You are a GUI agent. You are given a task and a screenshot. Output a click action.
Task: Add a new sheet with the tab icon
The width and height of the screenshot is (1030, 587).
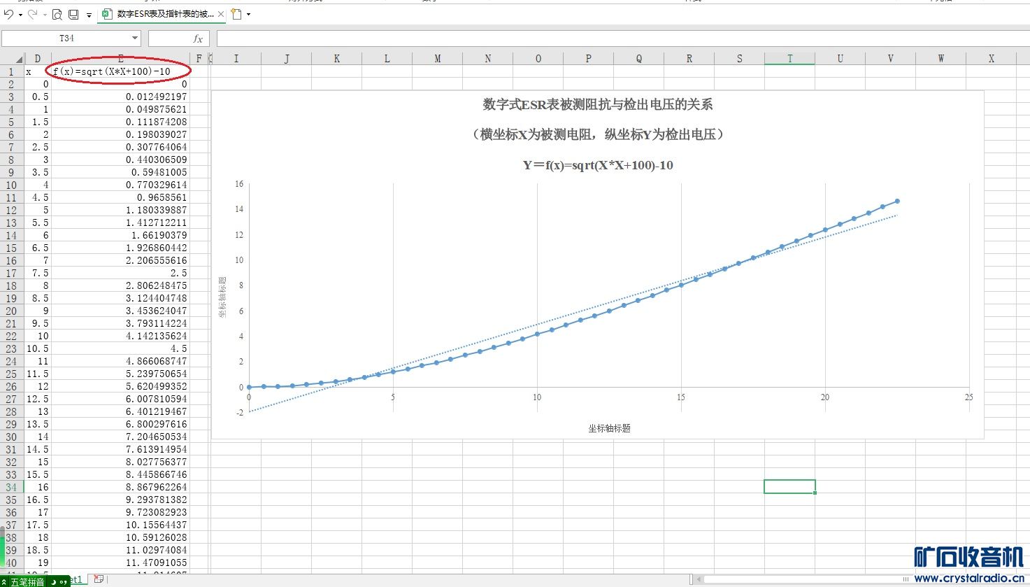99,579
